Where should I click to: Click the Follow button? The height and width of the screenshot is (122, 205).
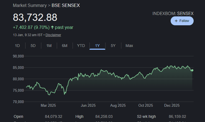(x=182, y=21)
